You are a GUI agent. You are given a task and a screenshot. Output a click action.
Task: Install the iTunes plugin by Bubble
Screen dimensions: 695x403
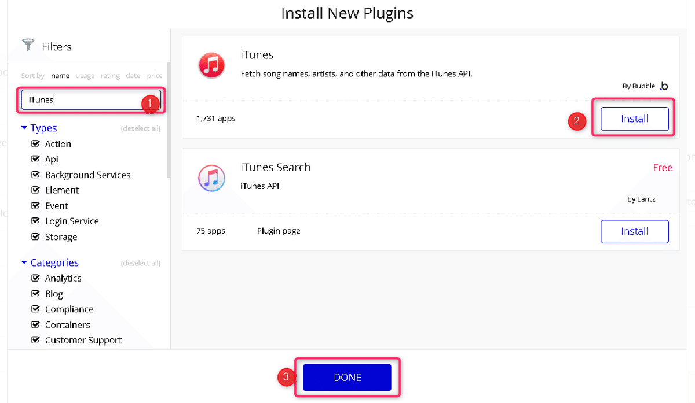pos(635,119)
